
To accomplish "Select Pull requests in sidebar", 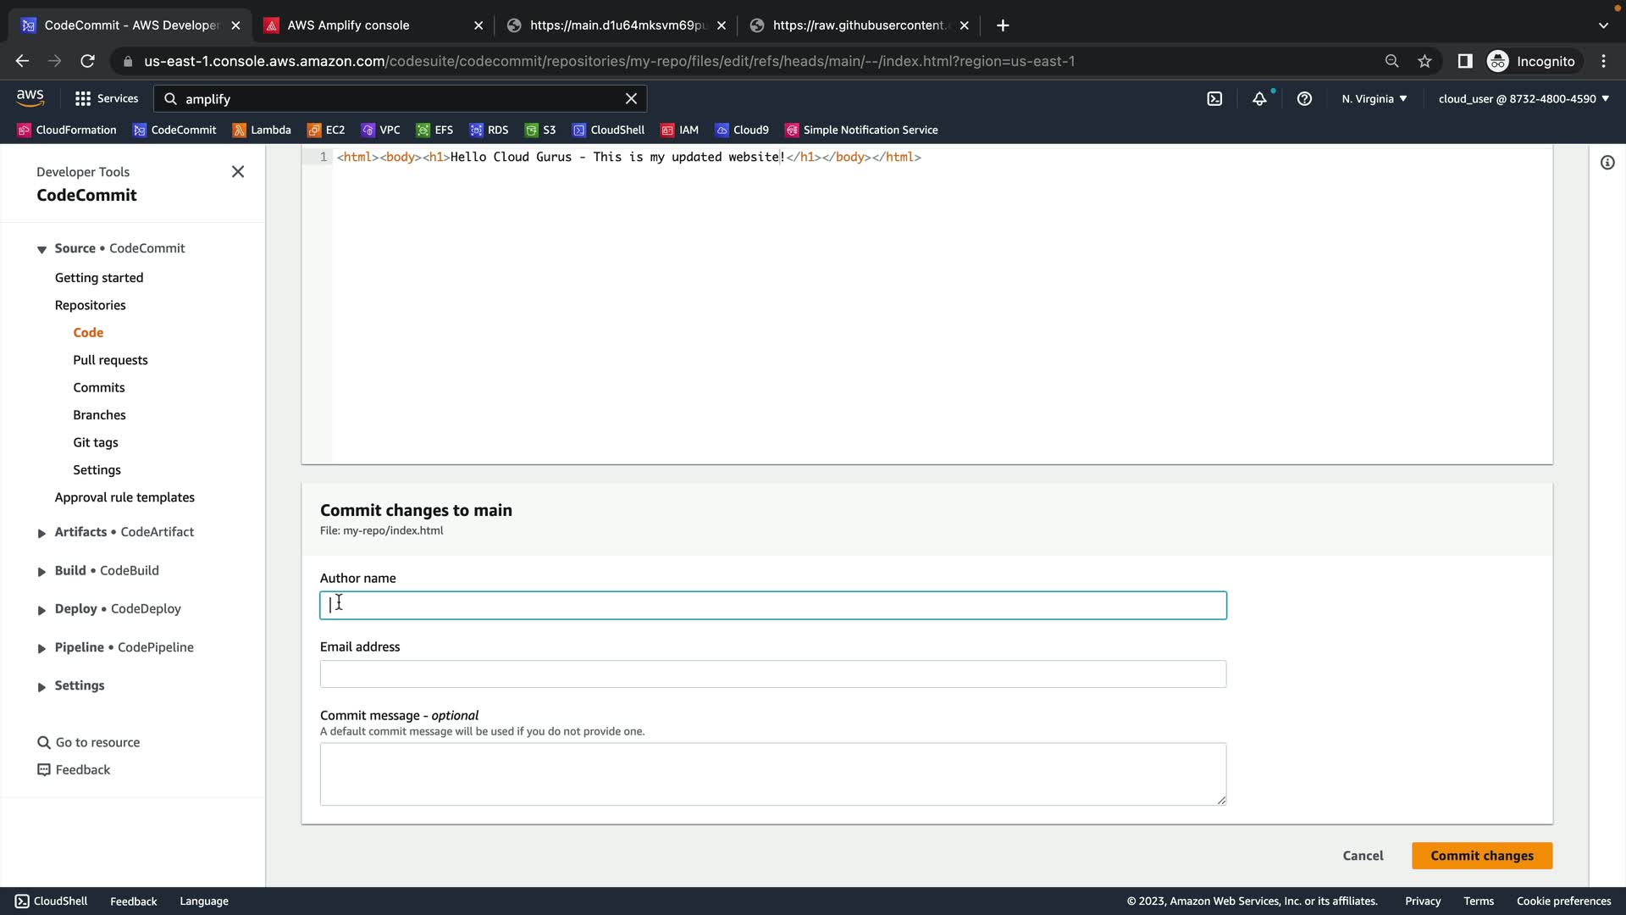I will tap(110, 360).
